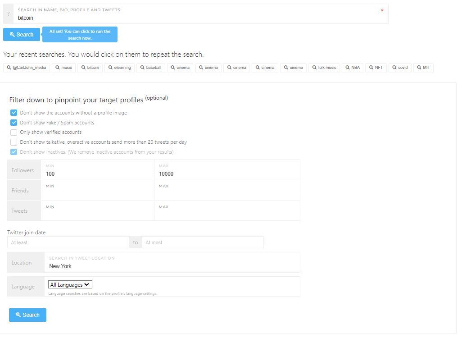This screenshot has width=462, height=338.
Task: Click the help question mark icon
Action: click(8, 14)
